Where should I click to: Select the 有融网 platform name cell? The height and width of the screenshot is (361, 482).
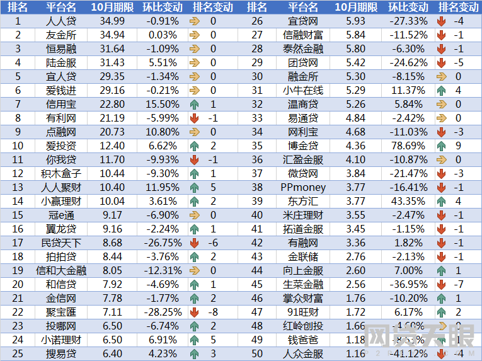point(303,243)
